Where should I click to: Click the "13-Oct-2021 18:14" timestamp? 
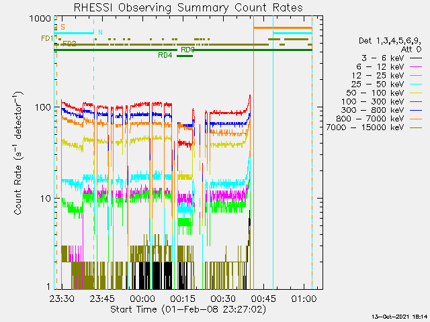(x=400, y=317)
